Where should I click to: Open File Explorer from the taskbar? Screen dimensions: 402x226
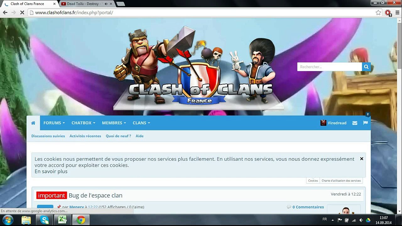click(x=26, y=220)
